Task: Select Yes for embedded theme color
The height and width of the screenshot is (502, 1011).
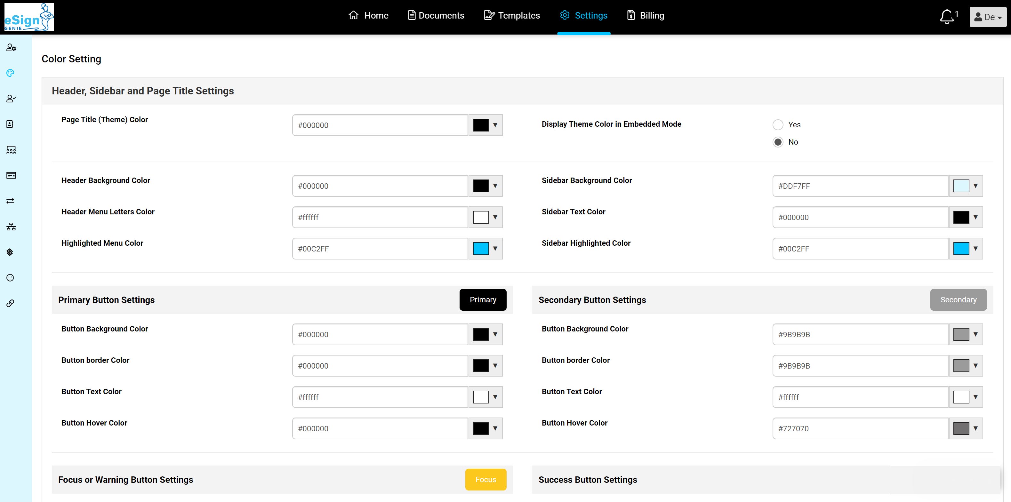Action: pyautogui.click(x=777, y=125)
